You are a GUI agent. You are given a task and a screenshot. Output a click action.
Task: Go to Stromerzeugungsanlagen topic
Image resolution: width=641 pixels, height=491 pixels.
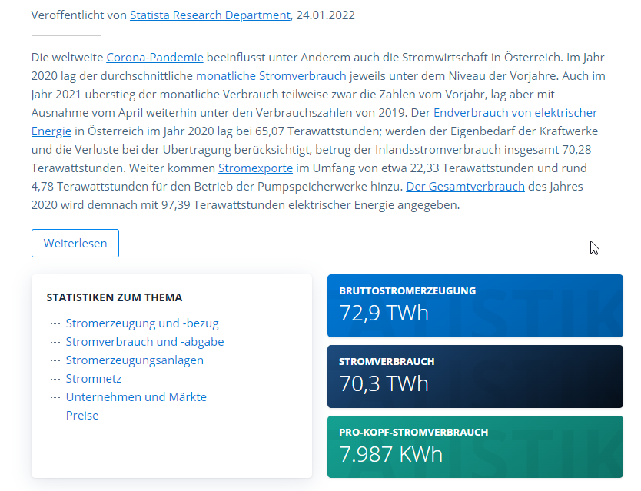(x=135, y=360)
